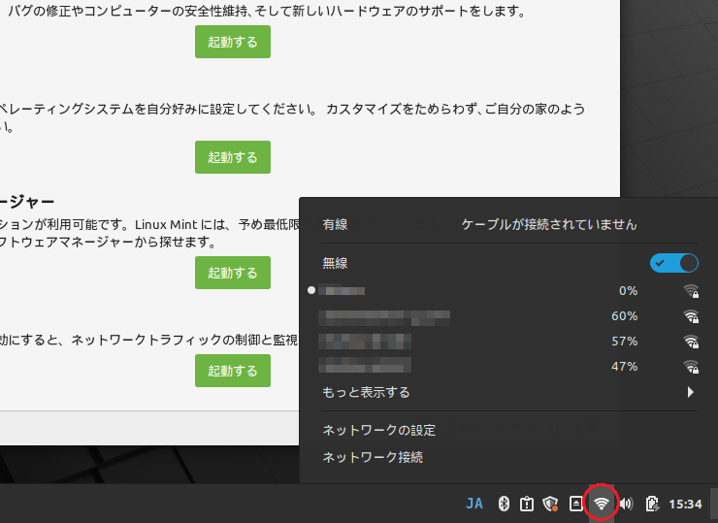The width and height of the screenshot is (718, 523).
Task: Click the ケーブルが接続されていません status text
Action: coord(549,224)
